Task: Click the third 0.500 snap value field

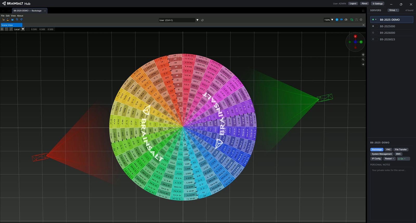Action: [50, 29]
